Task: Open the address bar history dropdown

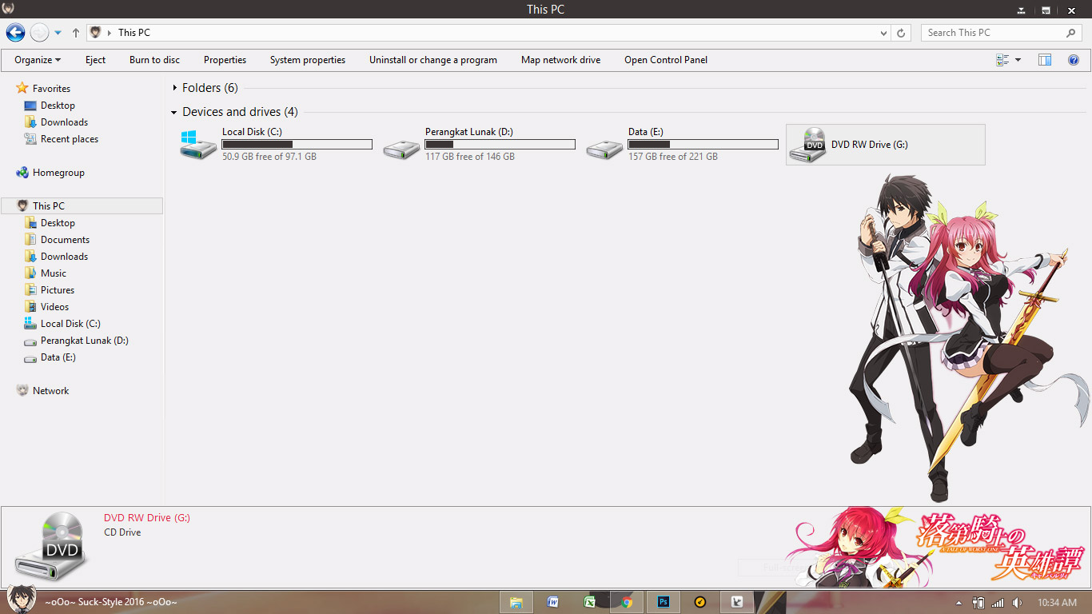Action: 883,33
